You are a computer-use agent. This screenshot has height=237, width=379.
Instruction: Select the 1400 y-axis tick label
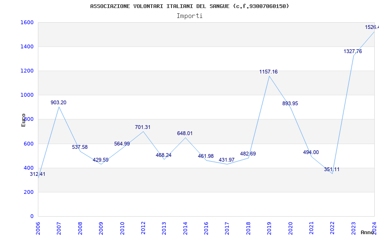(x=27, y=46)
